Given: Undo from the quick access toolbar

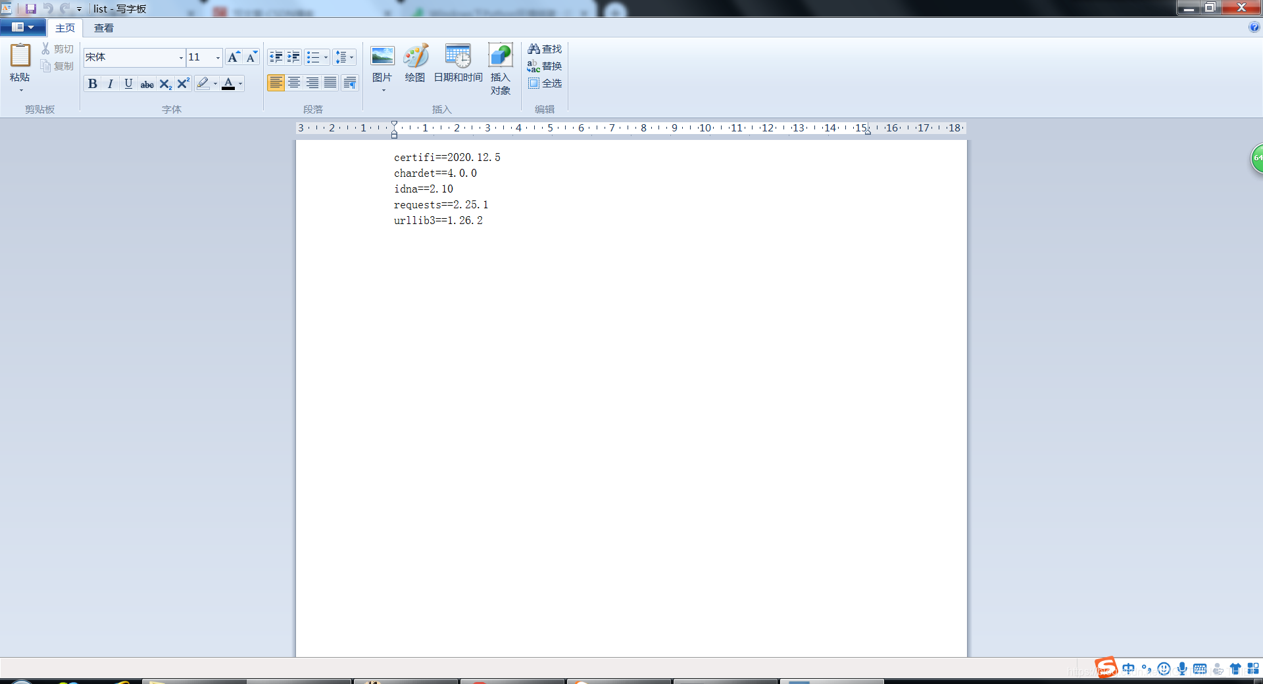Looking at the screenshot, I should pyautogui.click(x=48, y=9).
